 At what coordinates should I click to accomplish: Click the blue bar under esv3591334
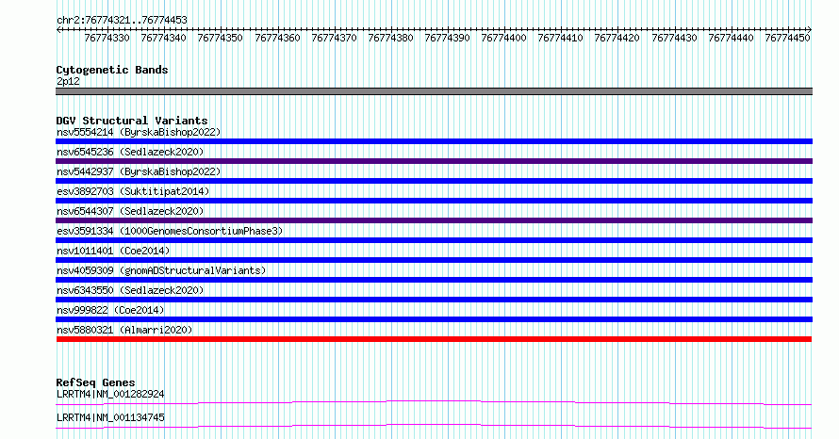coord(434,240)
